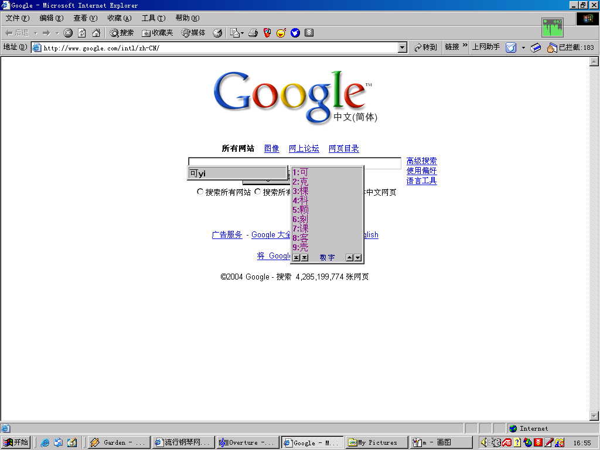
Task: Open Language Tools (语言工具) link
Action: (x=421, y=180)
